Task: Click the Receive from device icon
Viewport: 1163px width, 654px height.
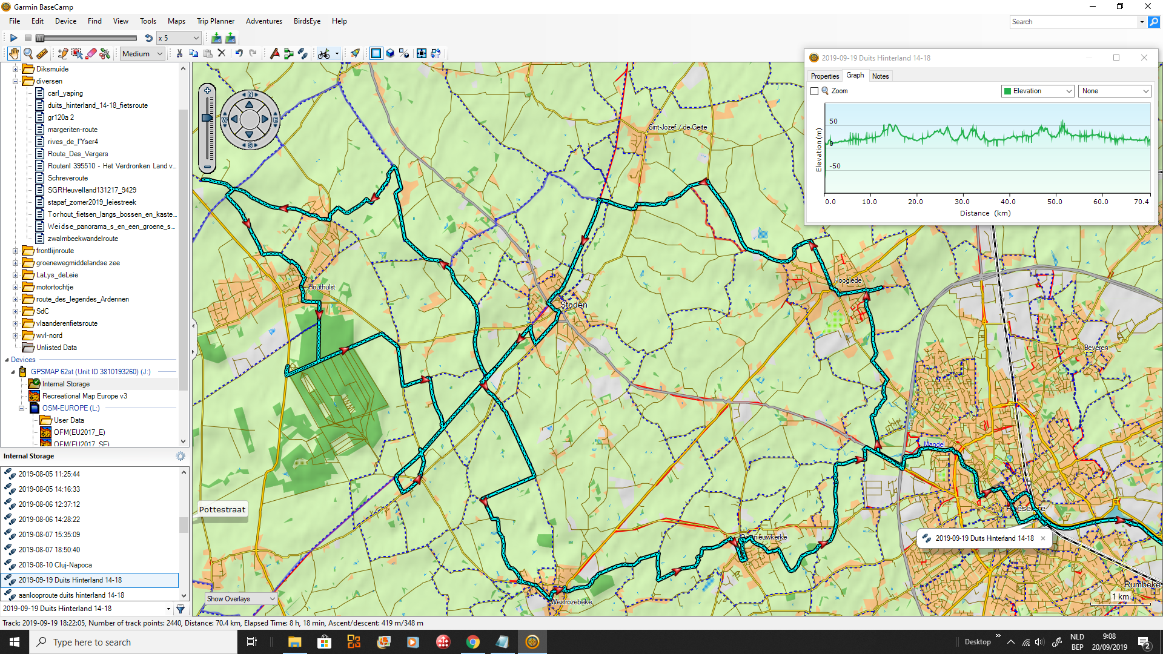Action: click(216, 38)
